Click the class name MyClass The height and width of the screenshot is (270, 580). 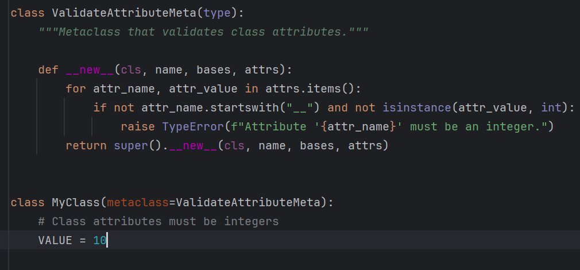tap(76, 203)
